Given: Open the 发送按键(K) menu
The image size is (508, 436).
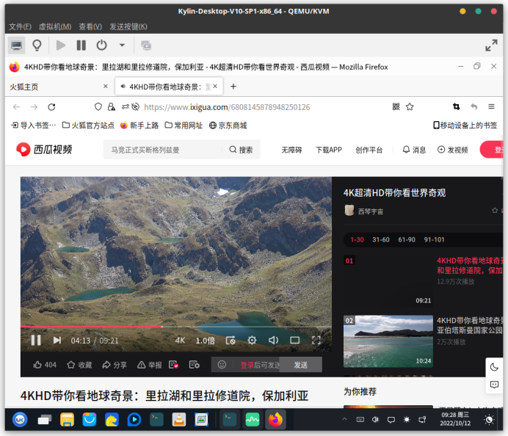Looking at the screenshot, I should pos(128,26).
